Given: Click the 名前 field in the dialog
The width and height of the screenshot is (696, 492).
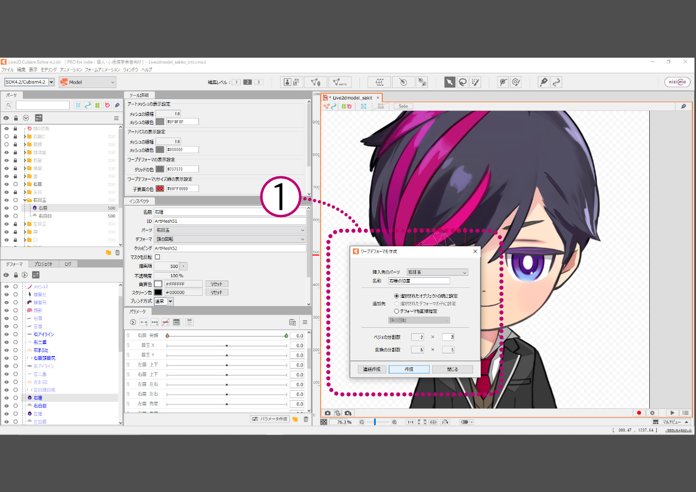Looking at the screenshot, I should [419, 281].
